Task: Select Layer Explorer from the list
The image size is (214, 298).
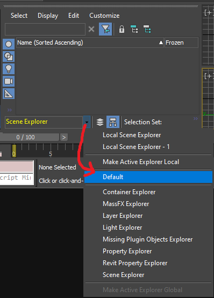Action: 123,216
